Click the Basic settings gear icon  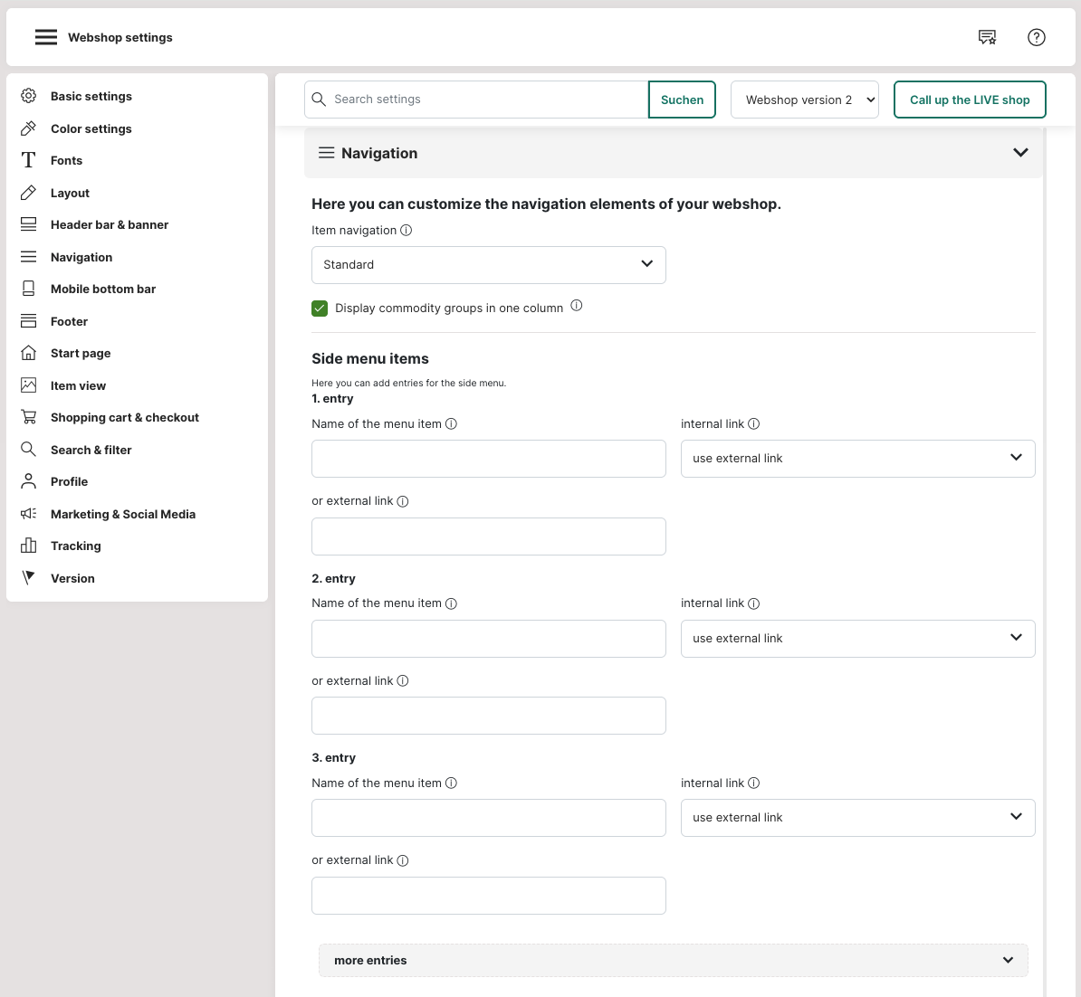tap(29, 96)
